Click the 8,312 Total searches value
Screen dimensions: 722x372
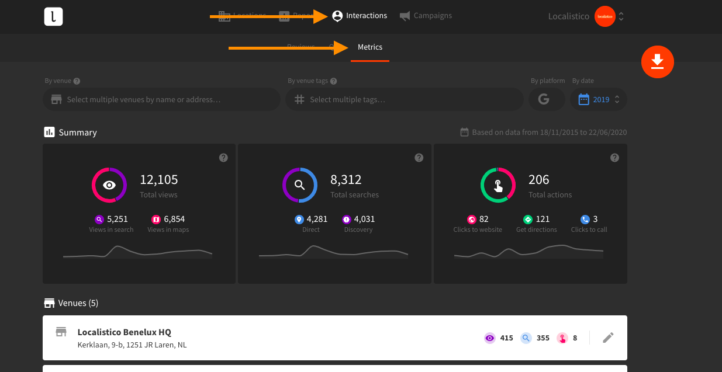click(346, 180)
